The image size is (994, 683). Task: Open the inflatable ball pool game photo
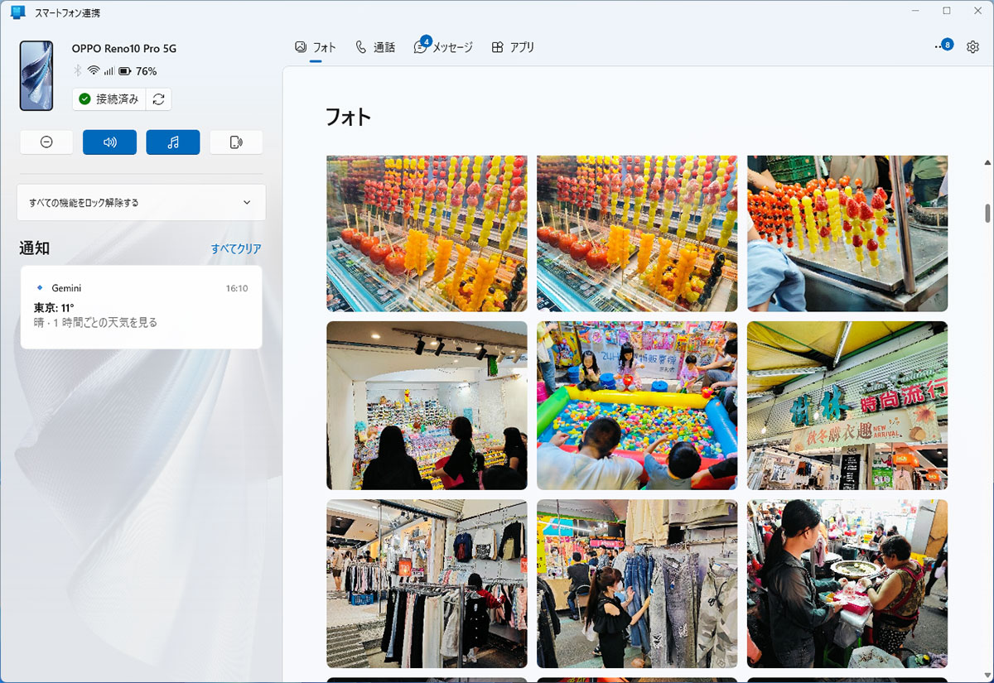tap(637, 406)
